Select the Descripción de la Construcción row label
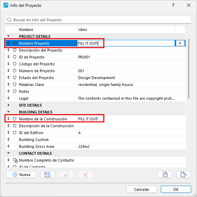 (x=46, y=126)
